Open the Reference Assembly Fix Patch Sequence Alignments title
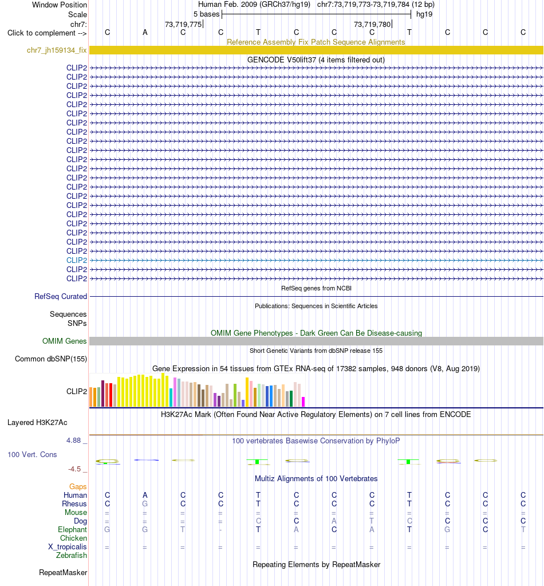Image resolution: width=544 pixels, height=586 pixels. (x=316, y=42)
